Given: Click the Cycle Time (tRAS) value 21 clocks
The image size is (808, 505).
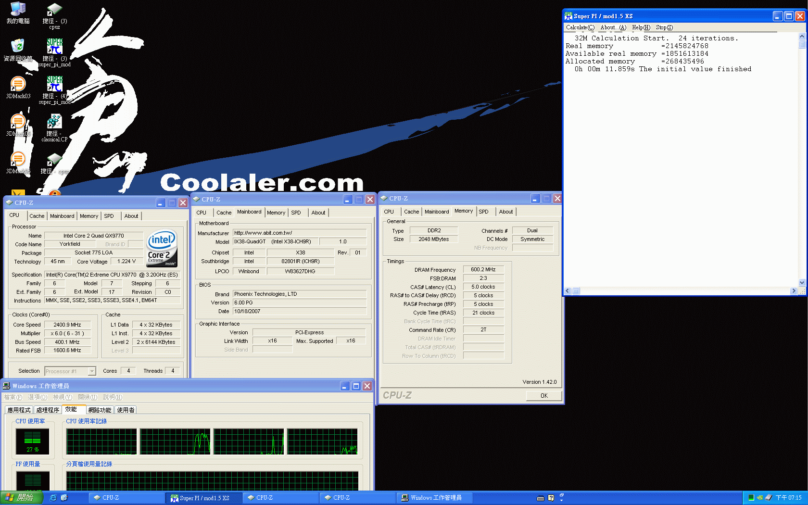Looking at the screenshot, I should (483, 313).
